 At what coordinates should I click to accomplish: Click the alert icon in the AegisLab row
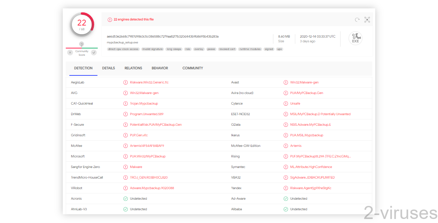(126, 82)
